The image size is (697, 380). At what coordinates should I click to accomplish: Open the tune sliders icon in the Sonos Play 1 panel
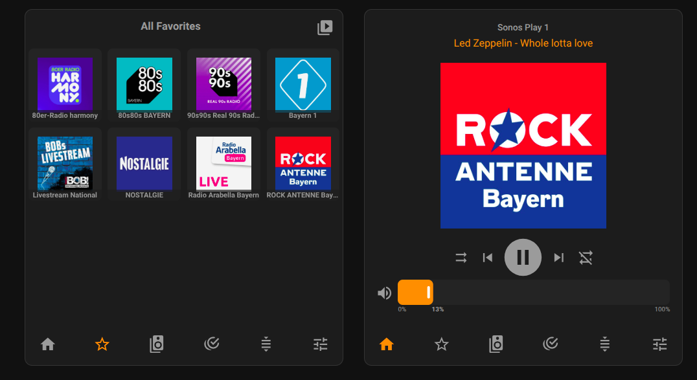tap(659, 344)
